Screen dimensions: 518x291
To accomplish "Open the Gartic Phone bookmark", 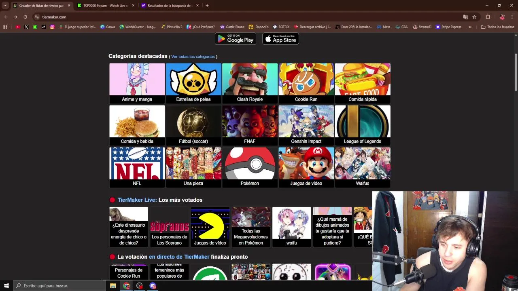I will point(232,27).
